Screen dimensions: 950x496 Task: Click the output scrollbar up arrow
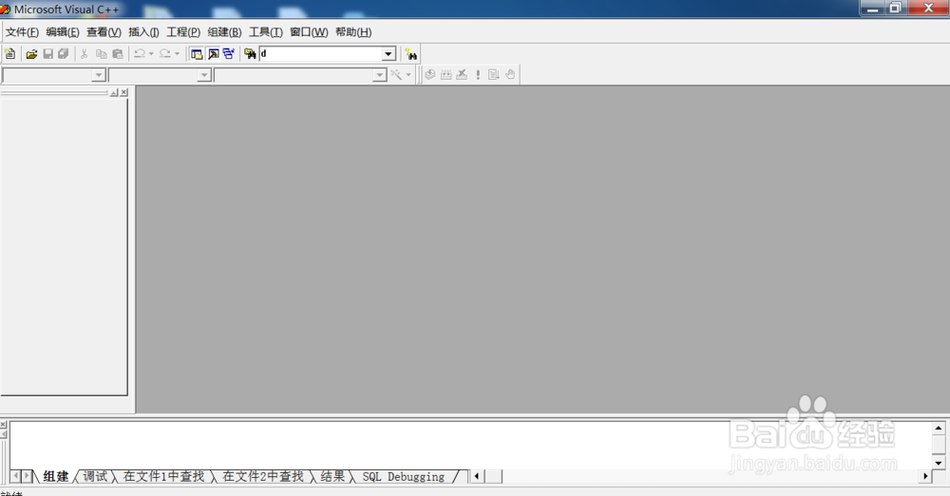tap(938, 429)
